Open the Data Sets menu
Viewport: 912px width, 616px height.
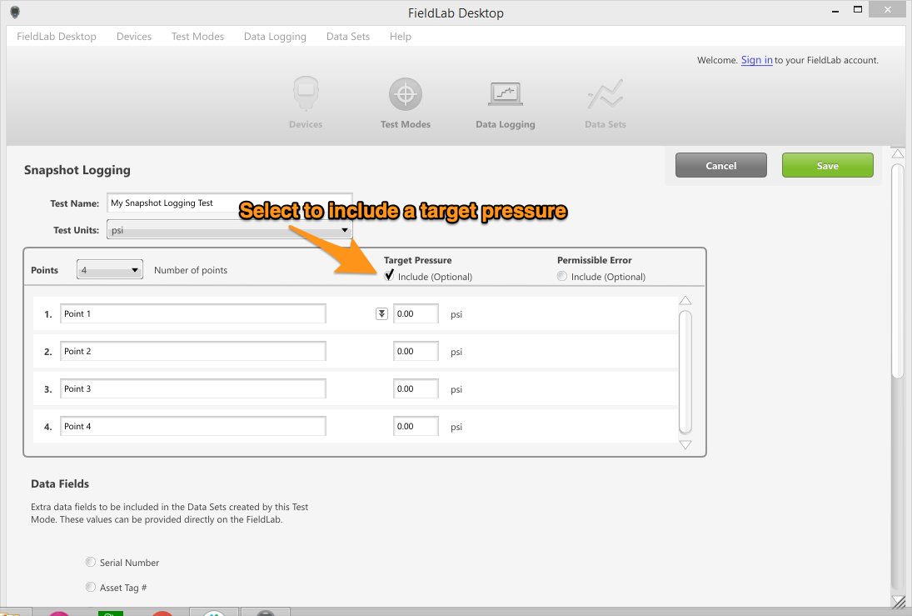pyautogui.click(x=348, y=36)
